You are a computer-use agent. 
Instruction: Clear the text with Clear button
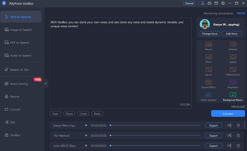pos(55,114)
